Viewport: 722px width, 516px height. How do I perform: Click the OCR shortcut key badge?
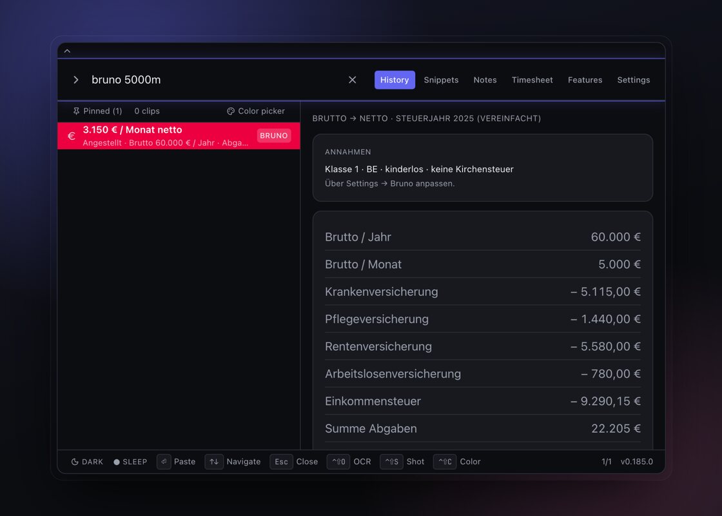(x=338, y=462)
